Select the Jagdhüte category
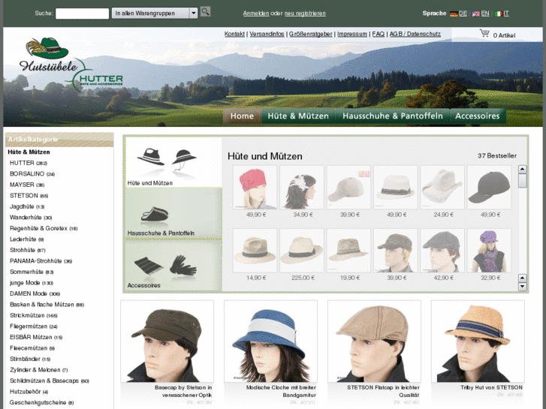Viewport: 546px width, 409px height. click(27, 206)
